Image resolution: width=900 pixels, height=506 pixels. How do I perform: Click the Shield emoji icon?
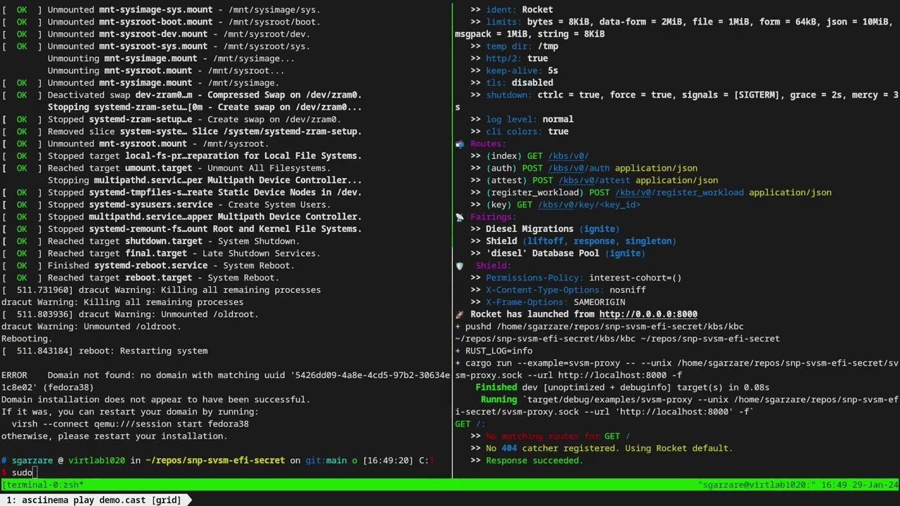tap(460, 266)
